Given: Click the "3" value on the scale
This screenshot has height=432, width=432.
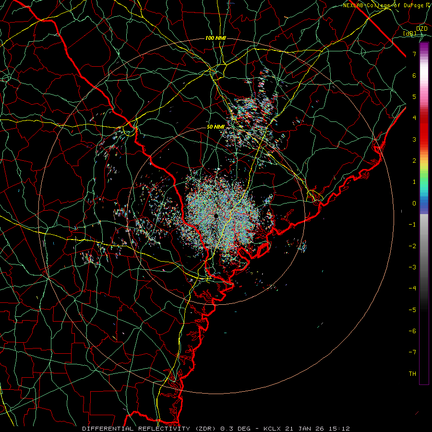Looking at the screenshot, I should coord(414,139).
